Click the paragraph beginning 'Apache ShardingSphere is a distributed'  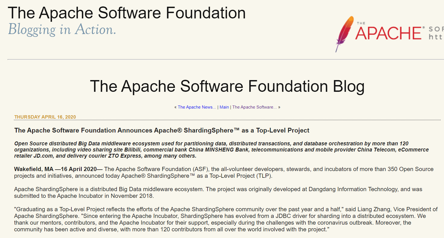coord(218,193)
